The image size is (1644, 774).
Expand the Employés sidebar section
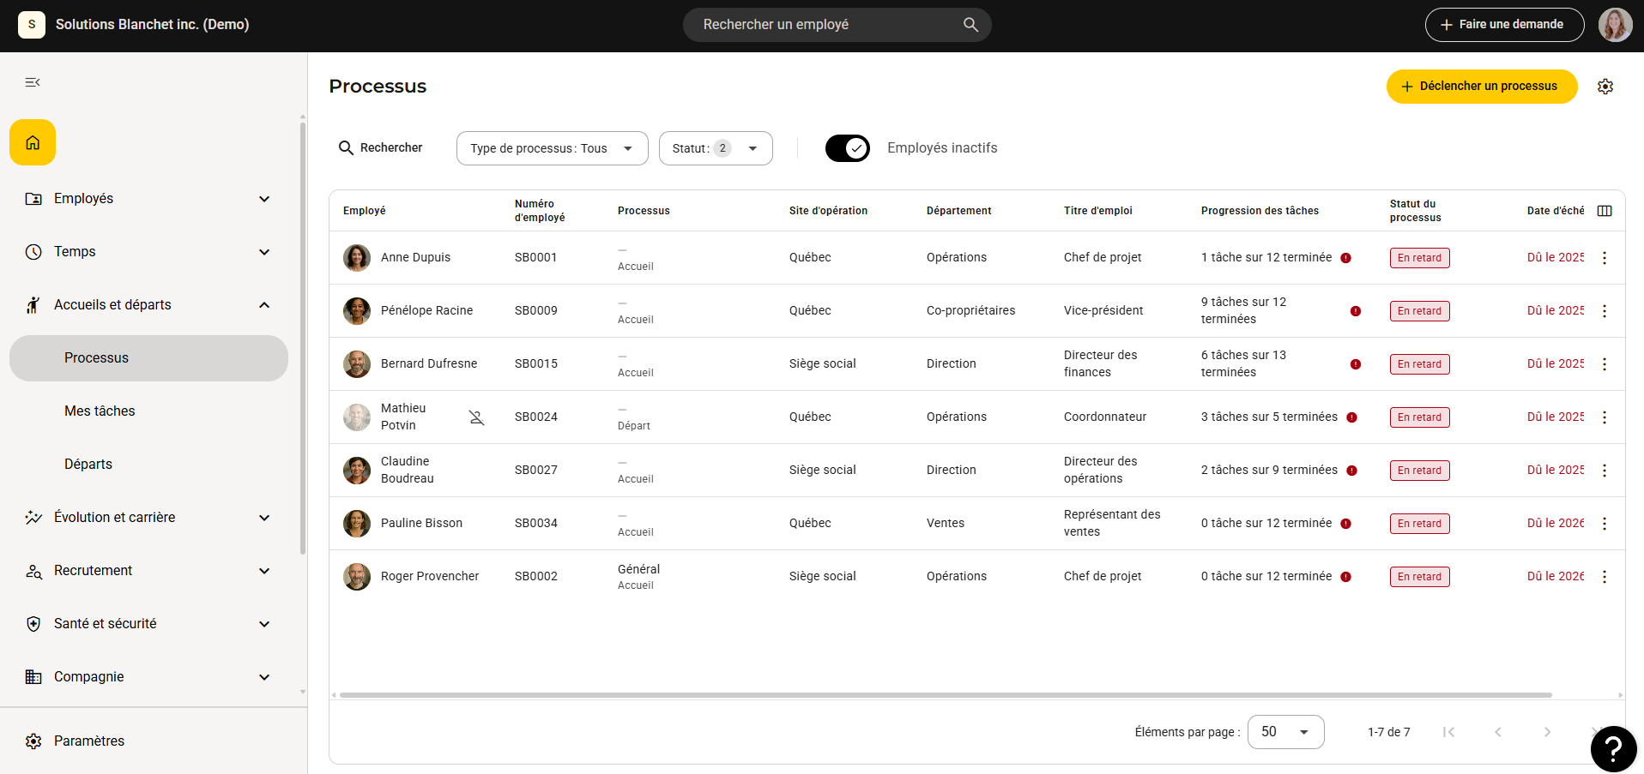coord(148,199)
